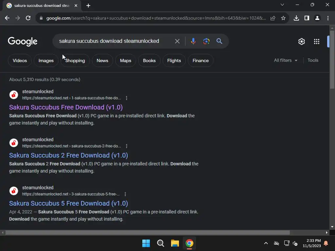The width and height of the screenshot is (335, 251).
Task: Expand the tab search chevron
Action: pos(282,5)
